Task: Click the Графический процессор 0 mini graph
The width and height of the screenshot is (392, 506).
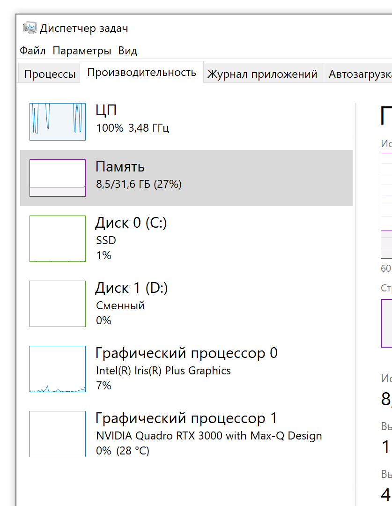Action: (x=57, y=369)
